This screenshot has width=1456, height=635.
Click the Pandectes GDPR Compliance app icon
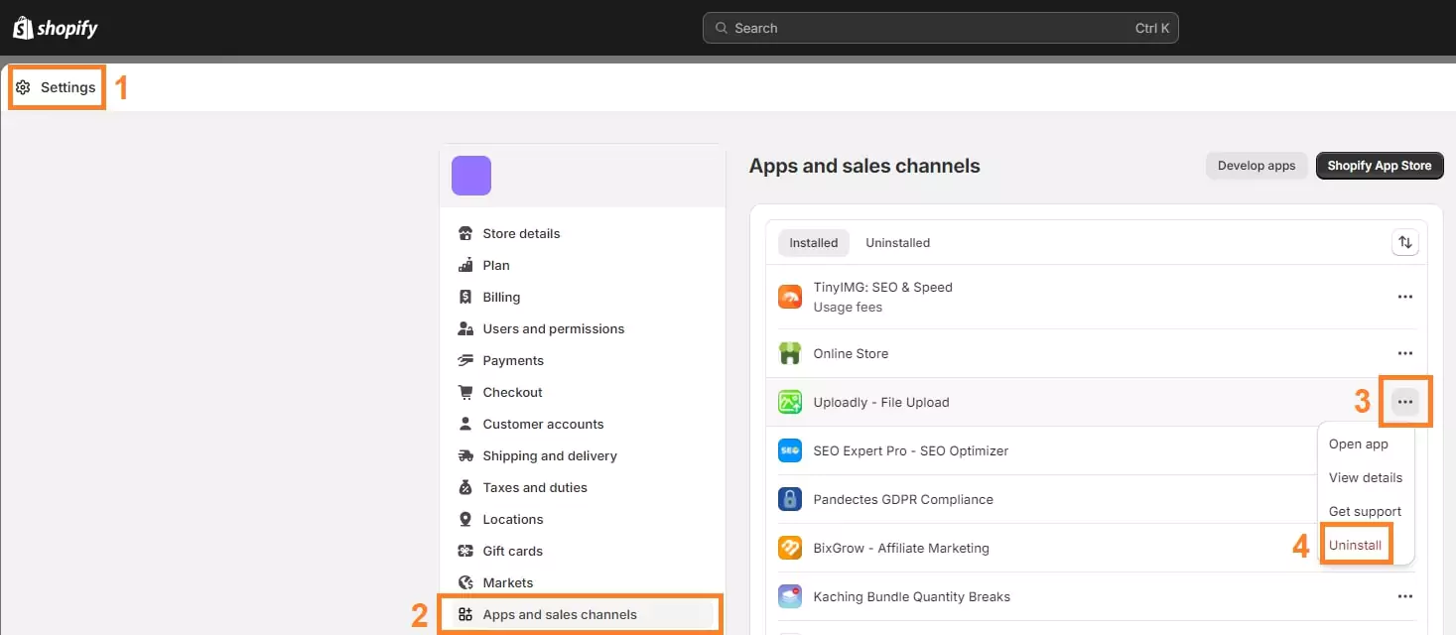[790, 499]
